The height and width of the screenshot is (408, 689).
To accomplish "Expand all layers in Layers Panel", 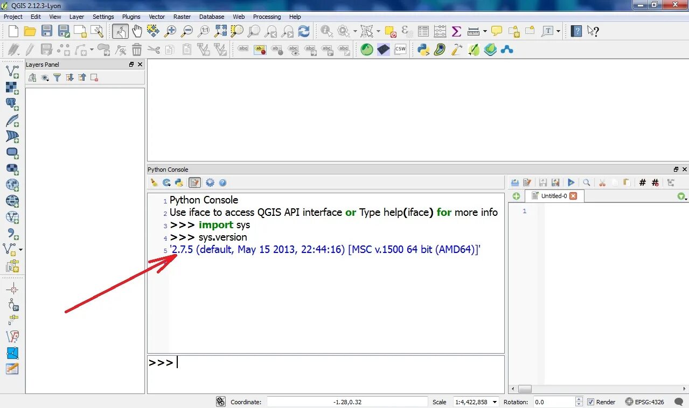I will pyautogui.click(x=70, y=78).
